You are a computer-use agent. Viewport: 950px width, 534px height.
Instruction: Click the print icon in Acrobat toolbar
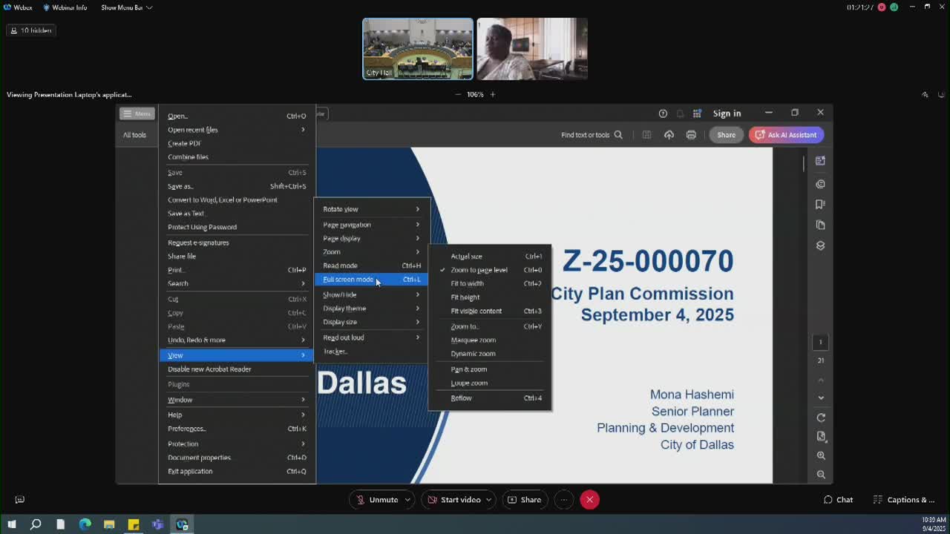(691, 135)
